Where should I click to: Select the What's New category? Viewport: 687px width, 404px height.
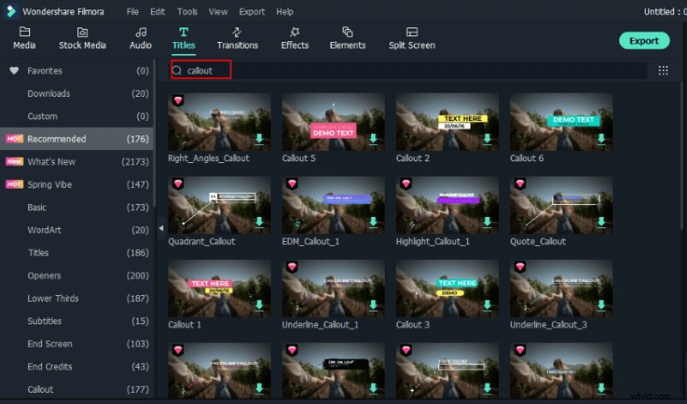[52, 161]
